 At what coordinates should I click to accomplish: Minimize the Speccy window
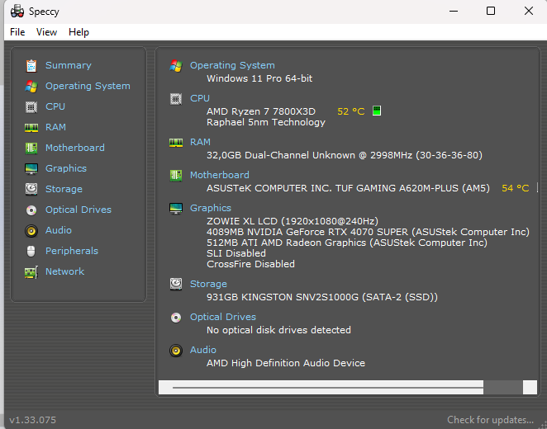(454, 11)
